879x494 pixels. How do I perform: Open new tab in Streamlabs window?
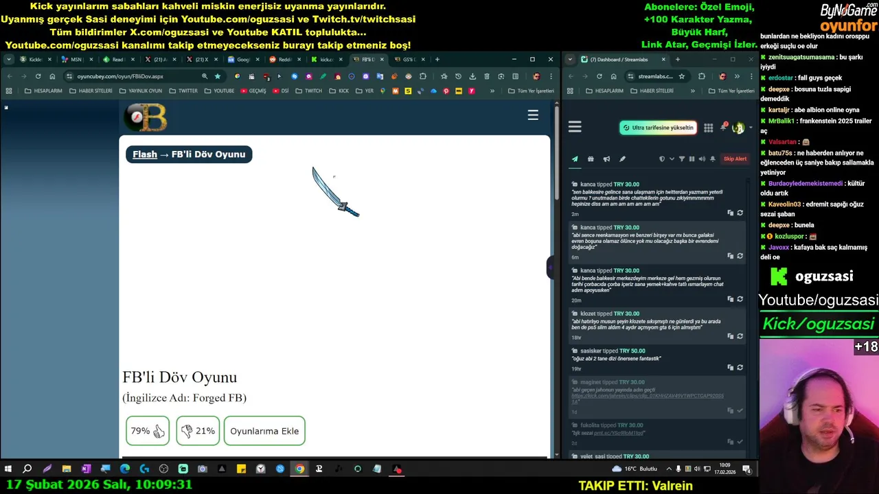tap(678, 60)
